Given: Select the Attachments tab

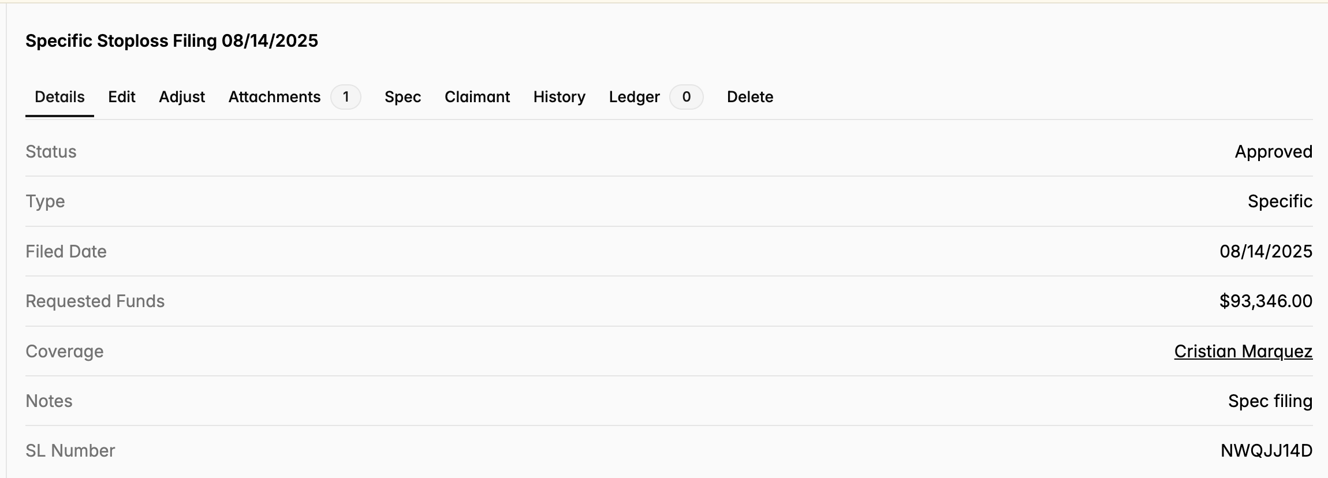Looking at the screenshot, I should (x=274, y=97).
